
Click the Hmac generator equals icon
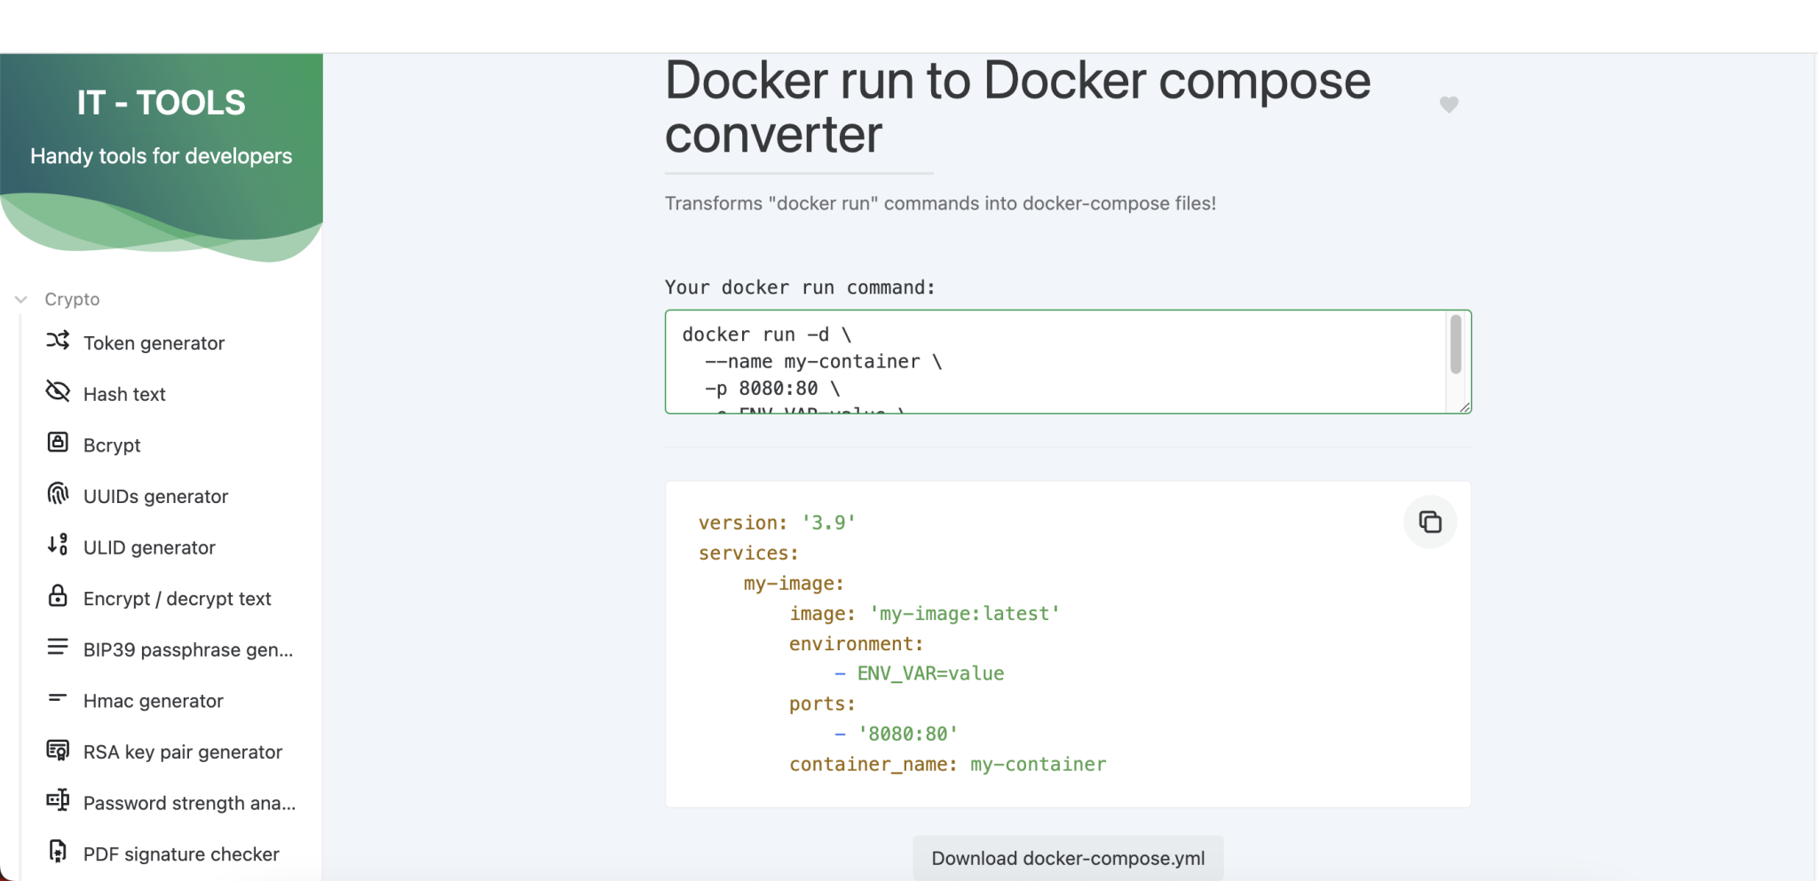pyautogui.click(x=57, y=698)
